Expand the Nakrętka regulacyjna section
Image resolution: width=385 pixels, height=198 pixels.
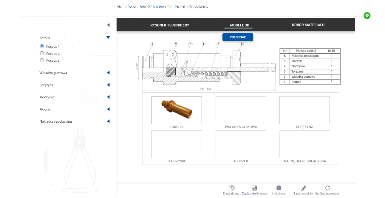coord(108,121)
